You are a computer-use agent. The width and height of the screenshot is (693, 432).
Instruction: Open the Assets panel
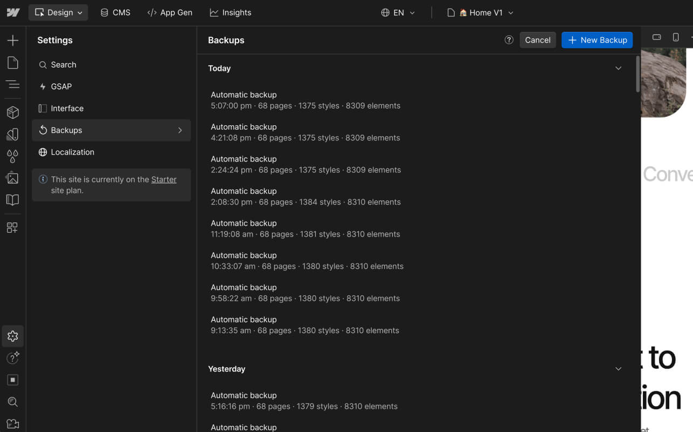point(12,178)
